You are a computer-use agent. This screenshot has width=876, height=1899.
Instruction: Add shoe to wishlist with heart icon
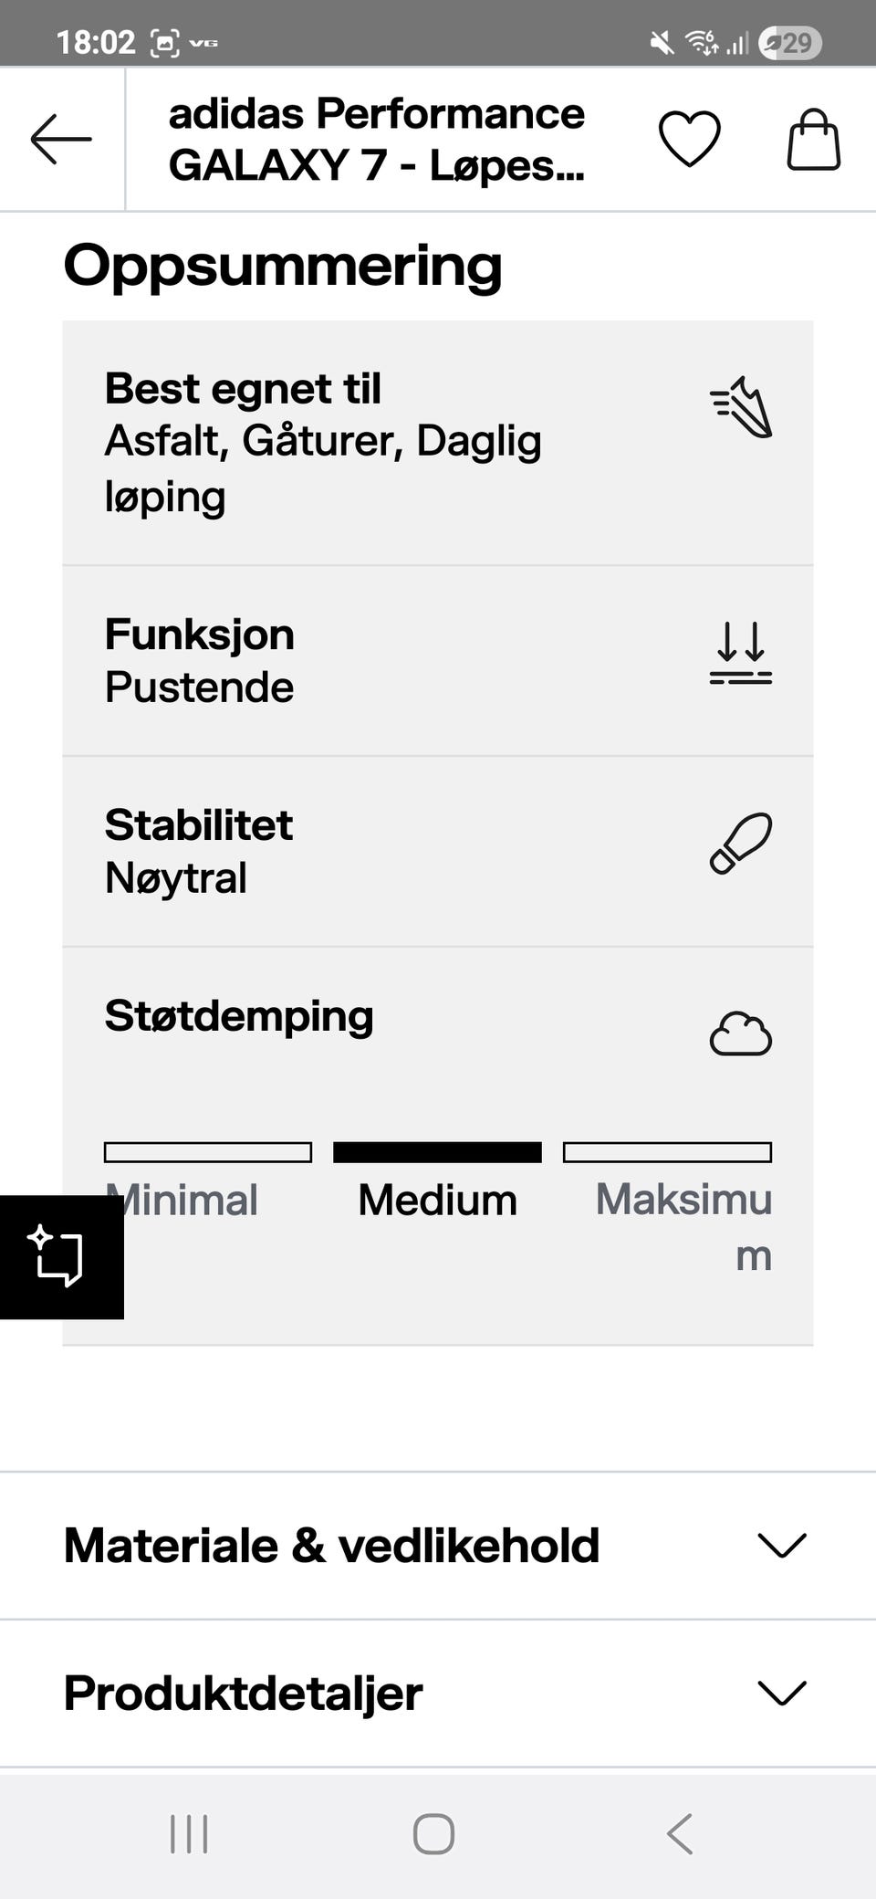(689, 140)
